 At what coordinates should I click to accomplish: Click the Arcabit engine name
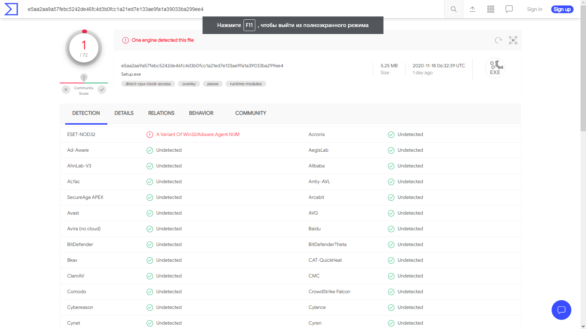tap(316, 197)
